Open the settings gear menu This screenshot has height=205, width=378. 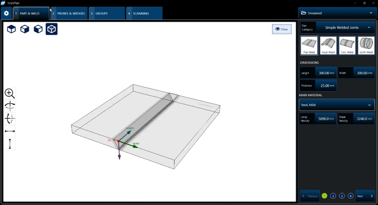click(6, 13)
